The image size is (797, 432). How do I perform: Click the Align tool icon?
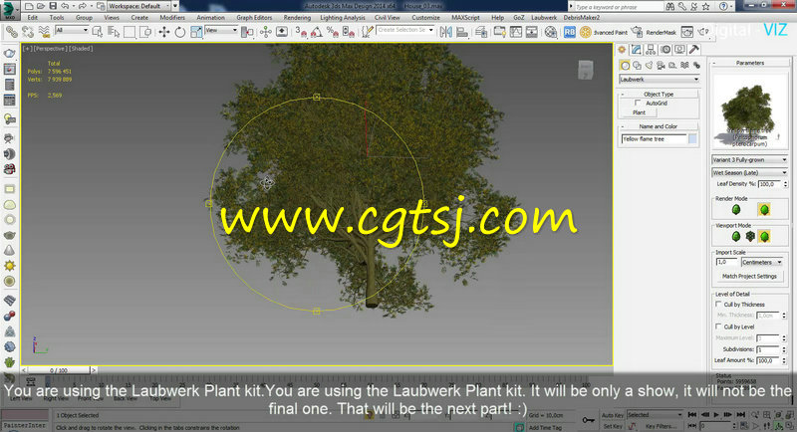point(462,32)
